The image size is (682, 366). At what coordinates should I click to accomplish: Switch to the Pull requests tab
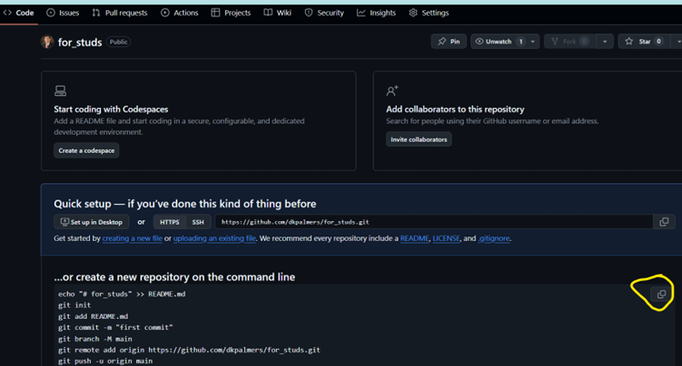click(x=120, y=13)
